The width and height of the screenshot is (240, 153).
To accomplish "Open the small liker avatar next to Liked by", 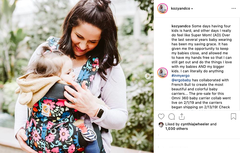I will point(161,125).
